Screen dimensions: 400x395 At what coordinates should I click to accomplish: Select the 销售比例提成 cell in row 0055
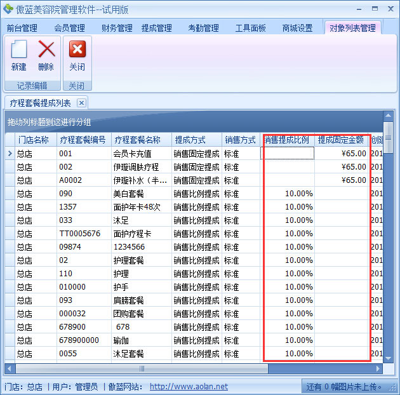coord(197,354)
